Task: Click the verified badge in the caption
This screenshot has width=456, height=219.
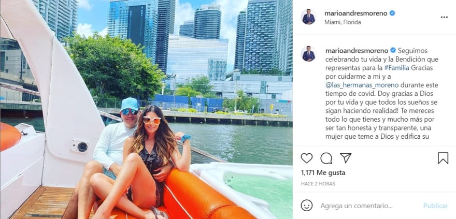Action: point(393,50)
